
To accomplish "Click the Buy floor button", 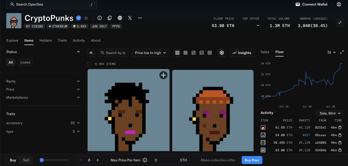I will tap(252, 160).
